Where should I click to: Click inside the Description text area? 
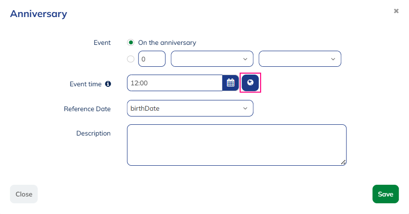point(237,145)
